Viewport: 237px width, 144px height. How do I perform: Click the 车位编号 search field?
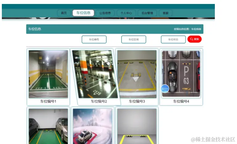point(94,40)
